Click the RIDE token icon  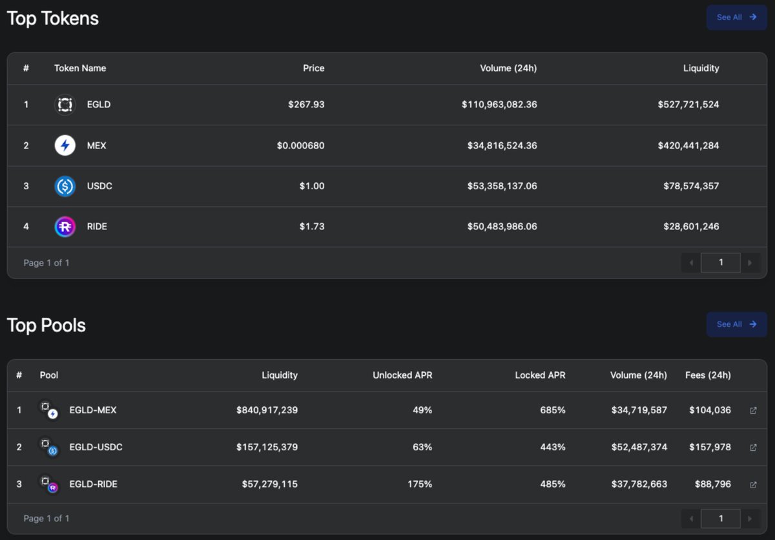pyautogui.click(x=65, y=227)
